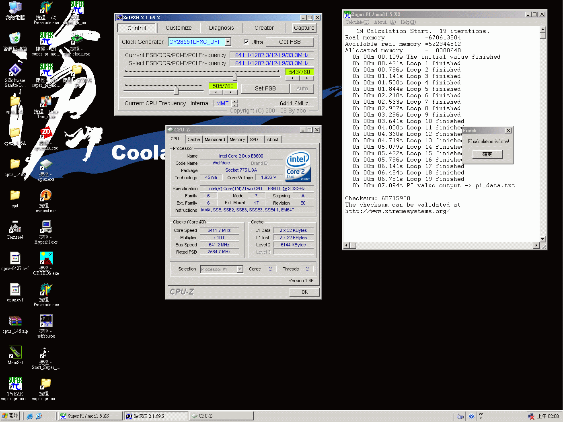Switch to SetFSB taskbar button
Image resolution: width=563 pixels, height=422 pixels.
(156, 416)
